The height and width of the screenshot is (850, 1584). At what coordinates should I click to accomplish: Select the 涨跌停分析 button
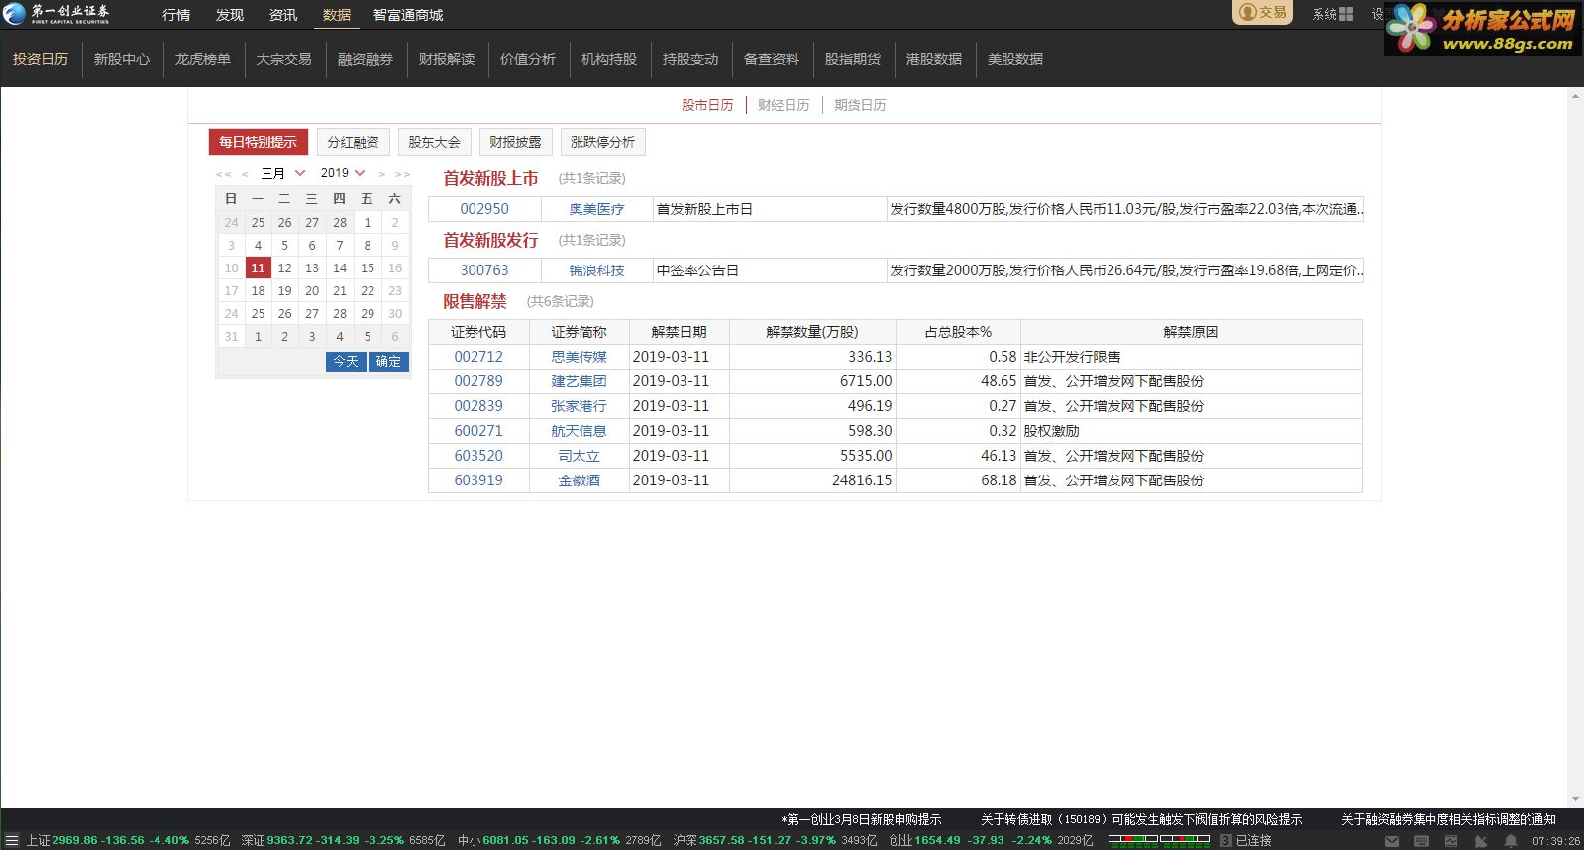point(603,142)
